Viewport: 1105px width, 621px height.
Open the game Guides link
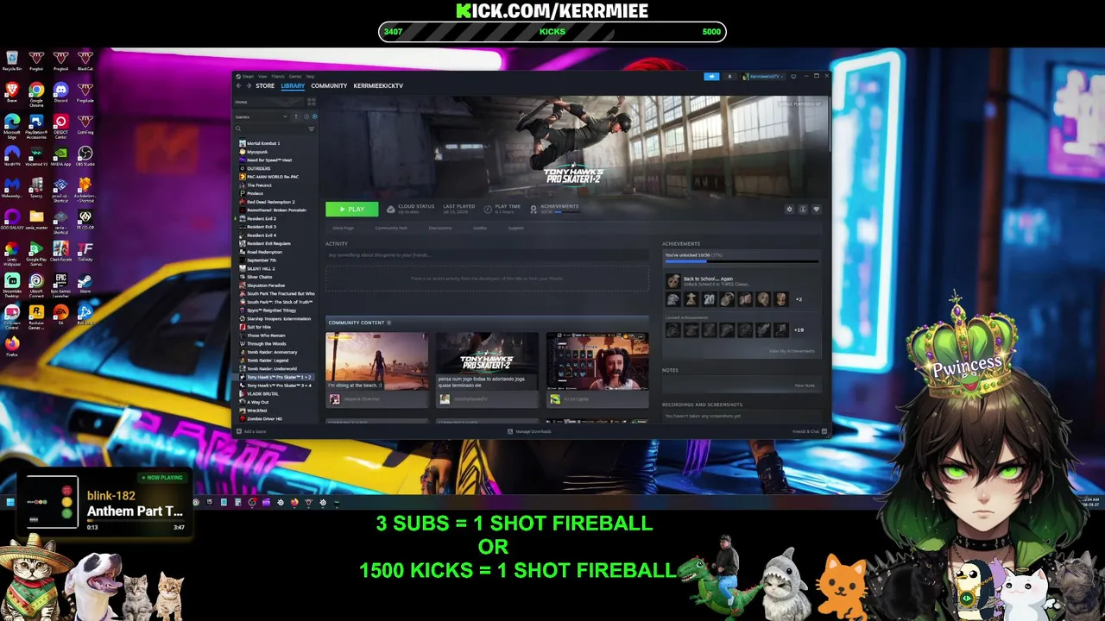point(480,228)
